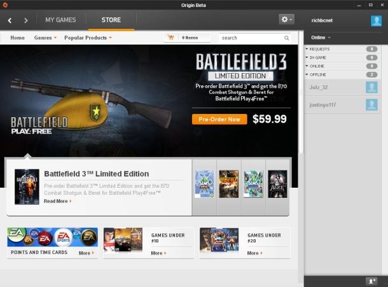Click the richbcnet profile avatar
This screenshot has height=287, width=388.
pyautogui.click(x=376, y=20)
